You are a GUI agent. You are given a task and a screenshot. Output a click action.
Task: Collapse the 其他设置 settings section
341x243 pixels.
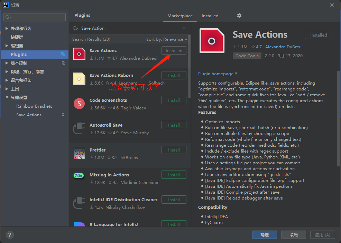click(8, 97)
